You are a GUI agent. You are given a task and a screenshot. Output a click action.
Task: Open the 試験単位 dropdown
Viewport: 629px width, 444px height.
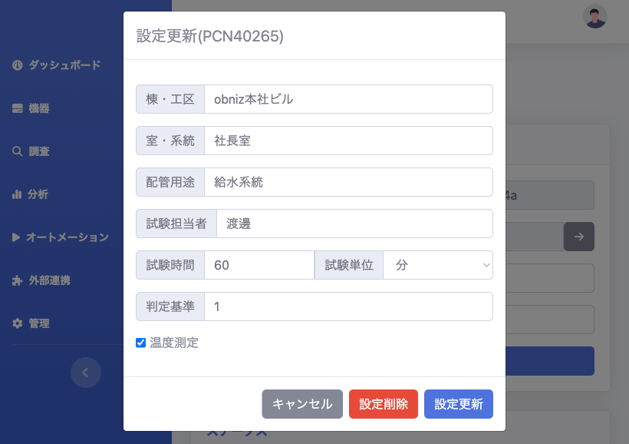[438, 265]
